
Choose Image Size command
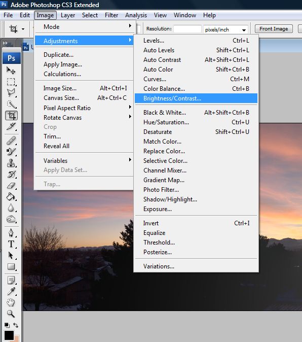pyautogui.click(x=84, y=88)
